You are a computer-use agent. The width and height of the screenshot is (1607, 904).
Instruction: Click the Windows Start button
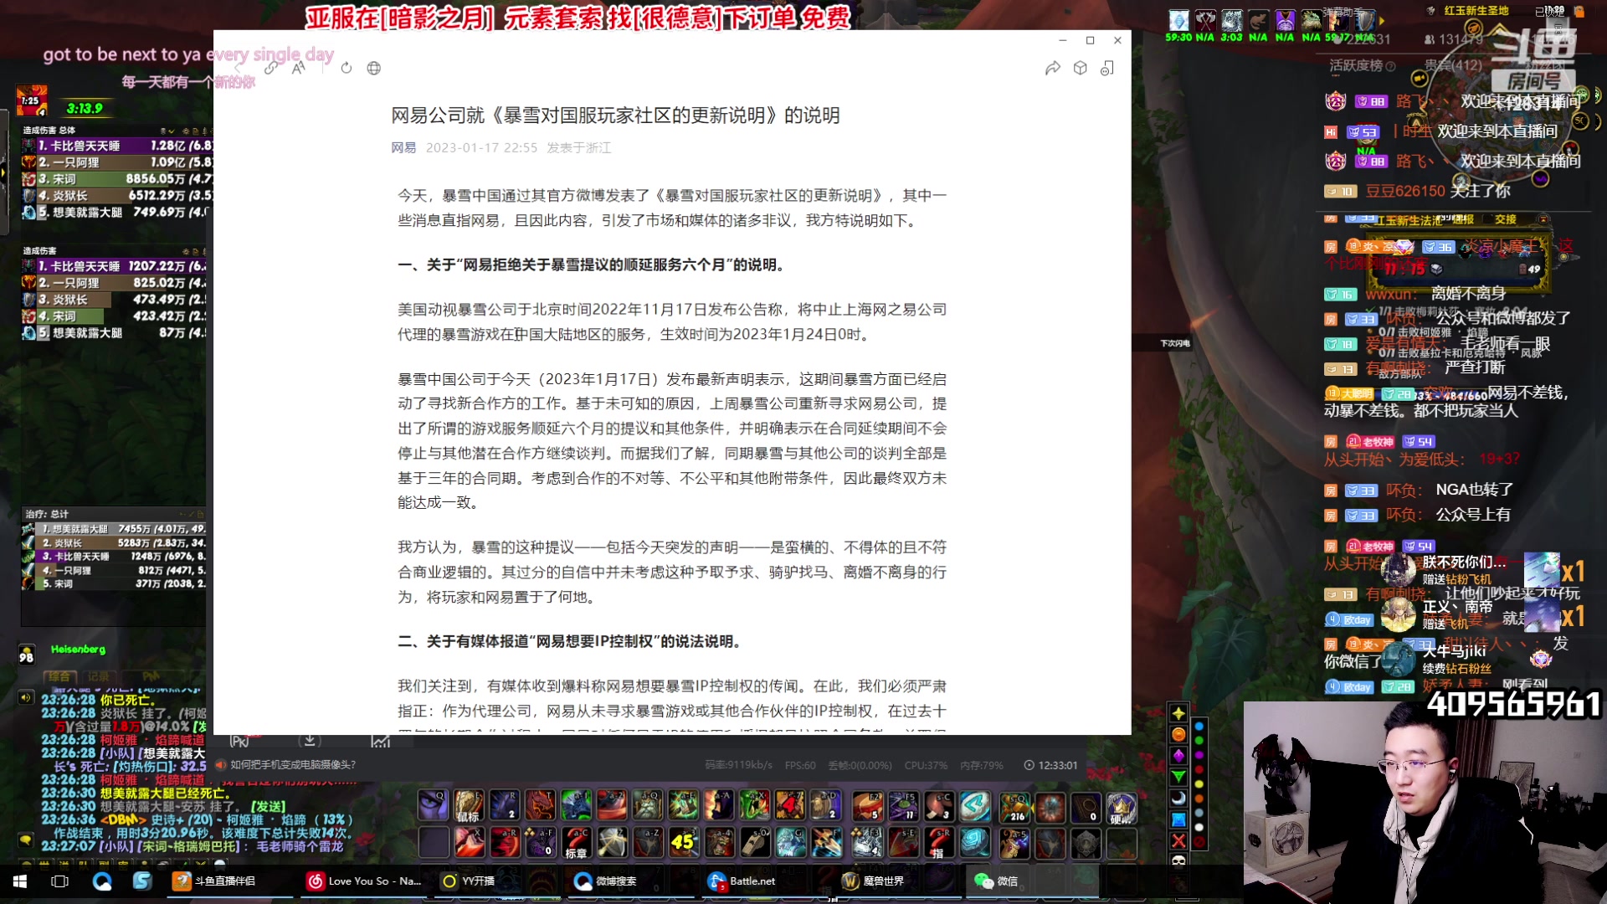(19, 881)
